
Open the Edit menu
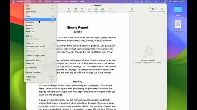coord(33,2)
